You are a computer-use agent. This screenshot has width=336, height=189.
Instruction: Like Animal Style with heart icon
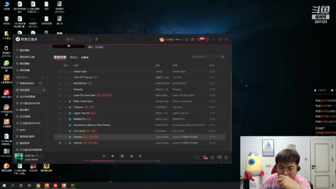coord(66,71)
